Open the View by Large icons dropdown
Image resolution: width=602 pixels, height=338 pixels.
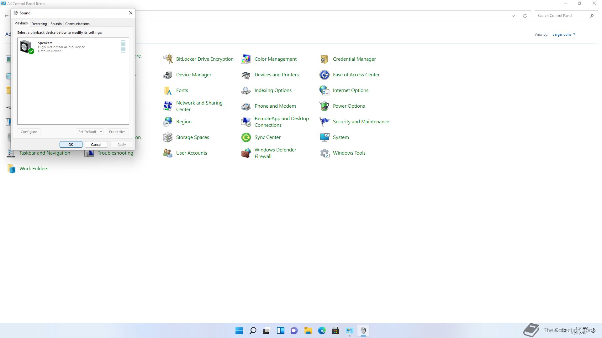click(x=564, y=34)
